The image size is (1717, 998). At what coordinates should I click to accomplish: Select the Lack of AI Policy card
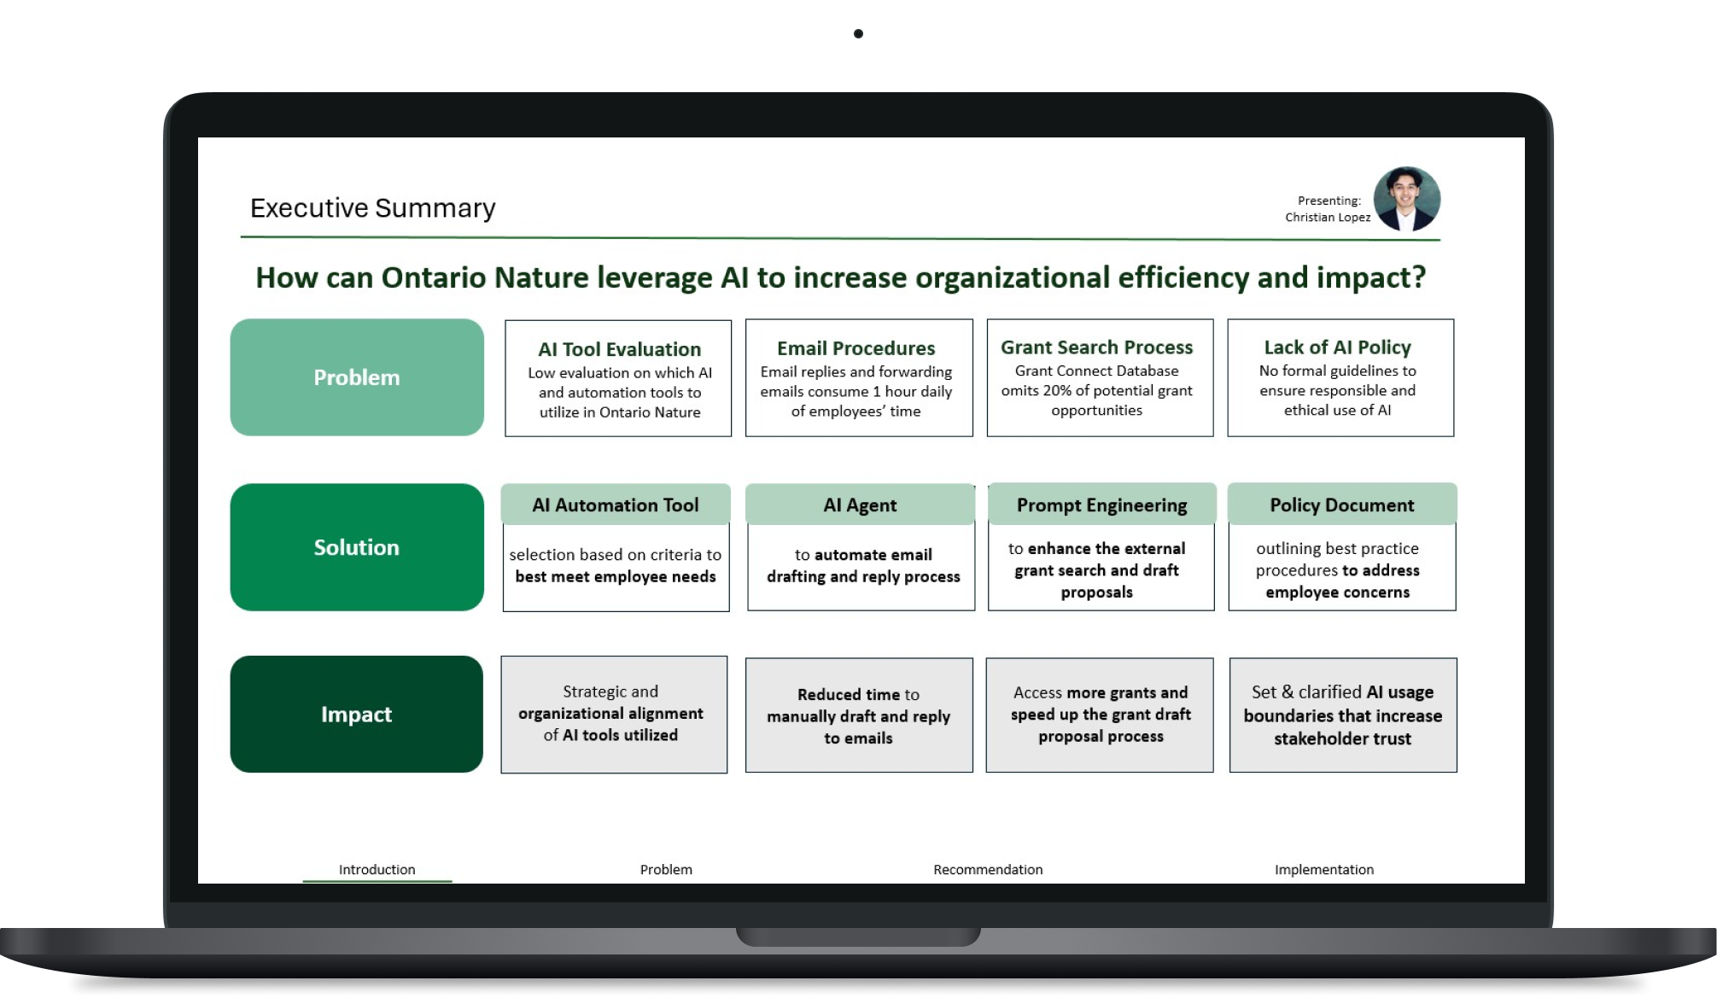tap(1340, 378)
